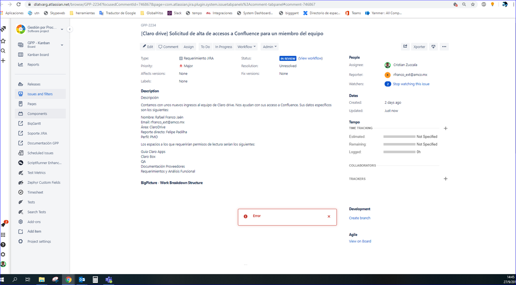Move issue to To Do
The width and height of the screenshot is (516, 285).
206,47
